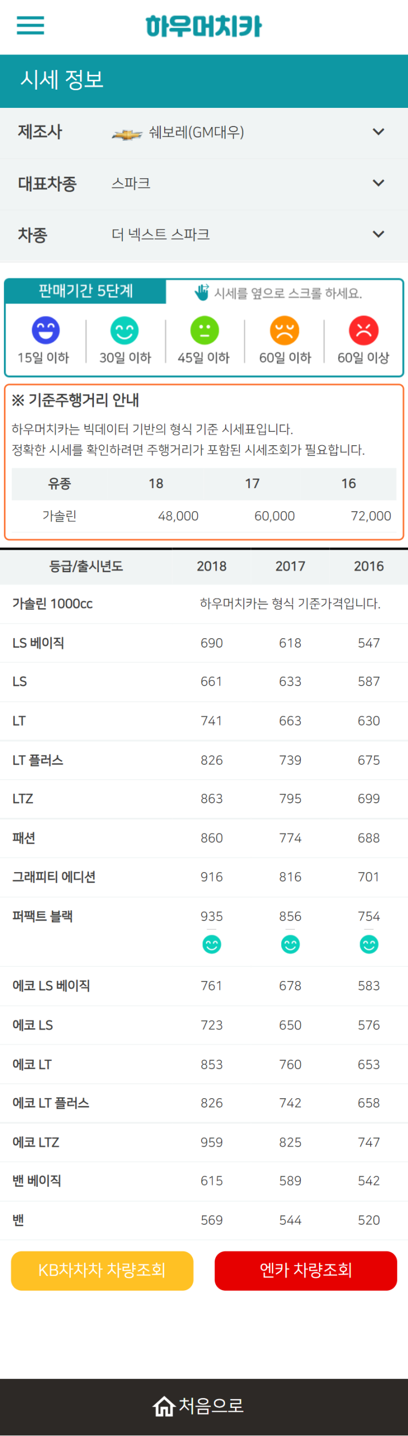Click the home icon beside 처음으로

coord(164,1406)
